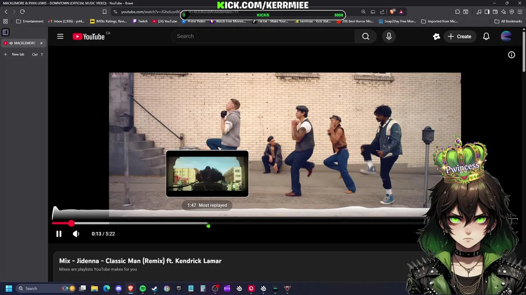Expand the All Bookmarks folder
Screen dimensions: 526x295
pyautogui.click(x=508, y=21)
